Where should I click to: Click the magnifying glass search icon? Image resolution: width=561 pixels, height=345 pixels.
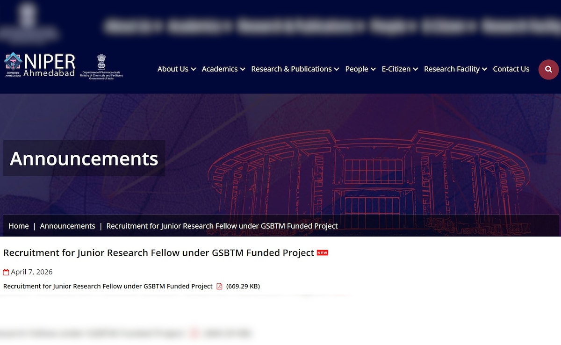point(548,69)
